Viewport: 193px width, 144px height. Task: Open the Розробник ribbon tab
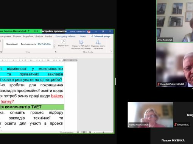(28, 37)
